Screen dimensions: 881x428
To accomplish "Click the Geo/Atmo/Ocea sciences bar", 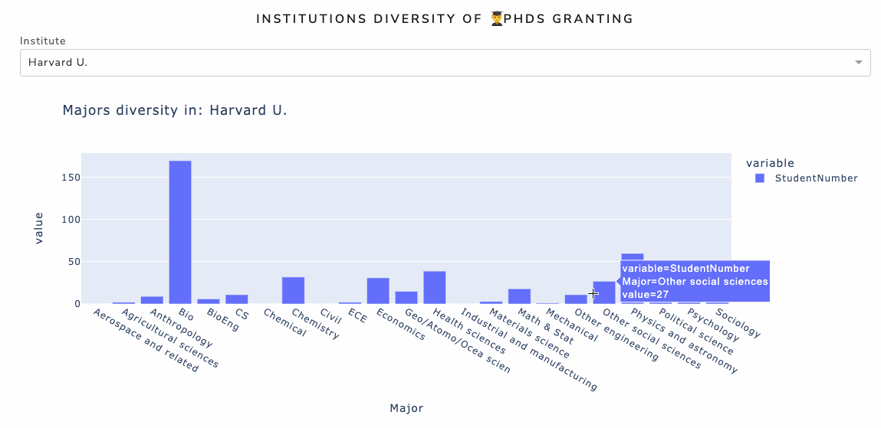I will [x=406, y=298].
